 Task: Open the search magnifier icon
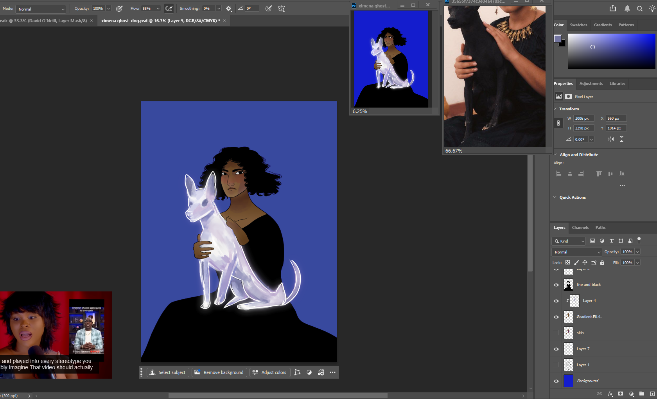click(x=640, y=8)
